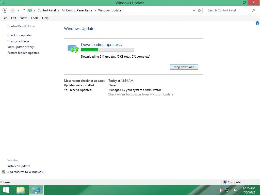Click the Computer icon in status bar
260x195 pixels.
pos(224,182)
